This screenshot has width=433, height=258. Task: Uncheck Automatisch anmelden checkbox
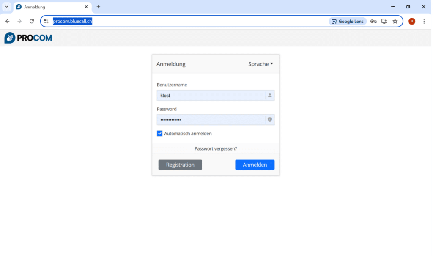160,134
